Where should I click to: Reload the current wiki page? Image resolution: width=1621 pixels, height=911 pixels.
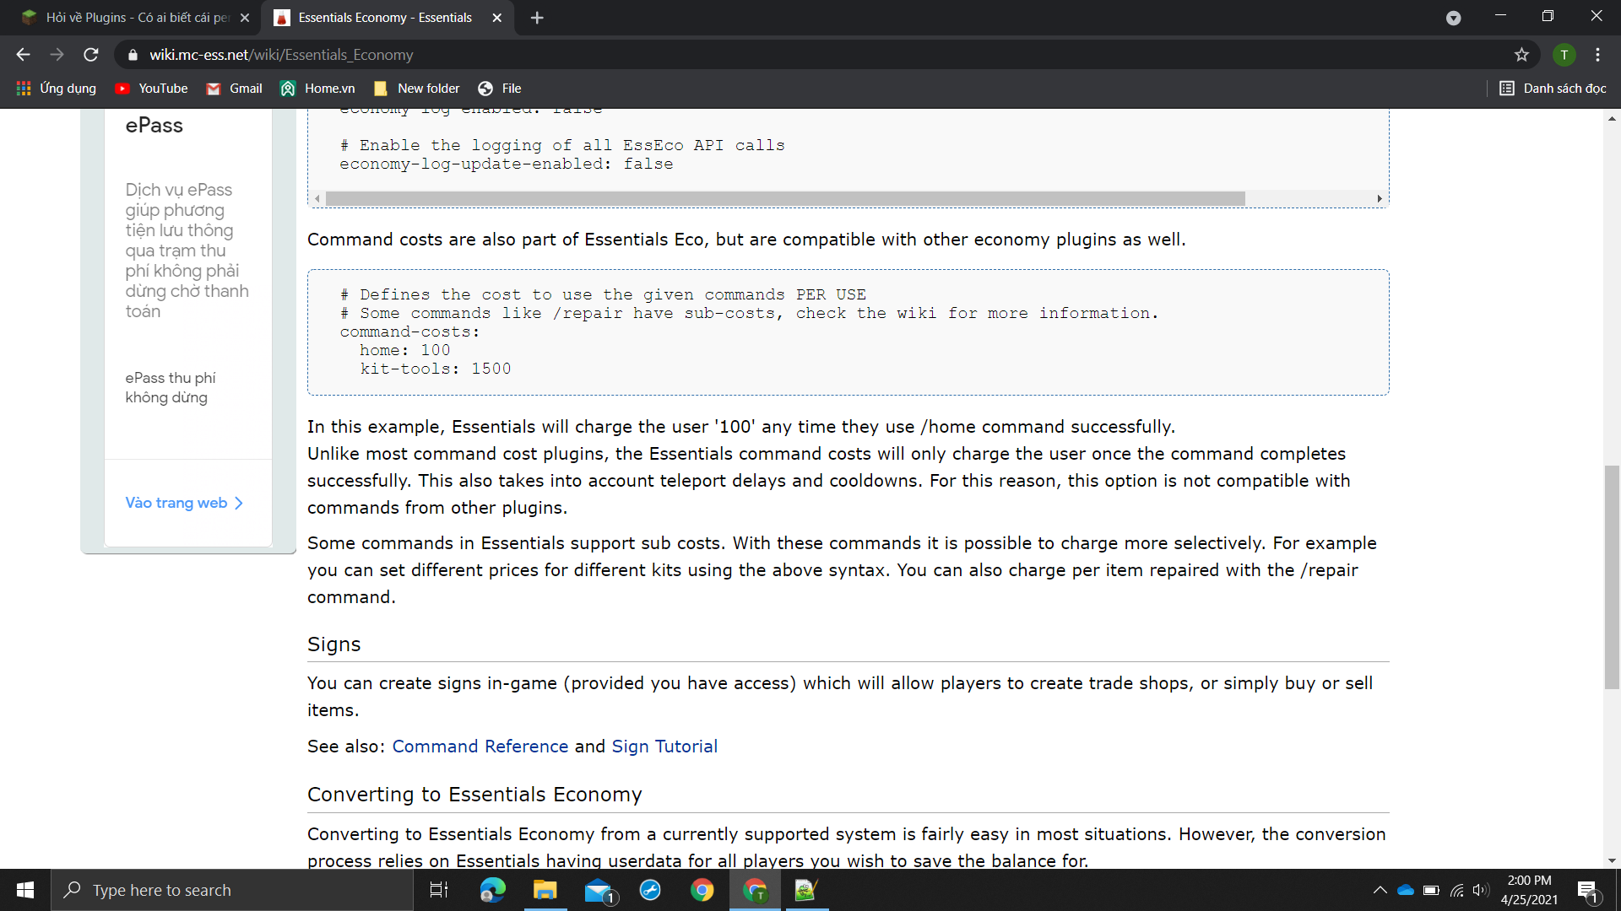pyautogui.click(x=91, y=55)
